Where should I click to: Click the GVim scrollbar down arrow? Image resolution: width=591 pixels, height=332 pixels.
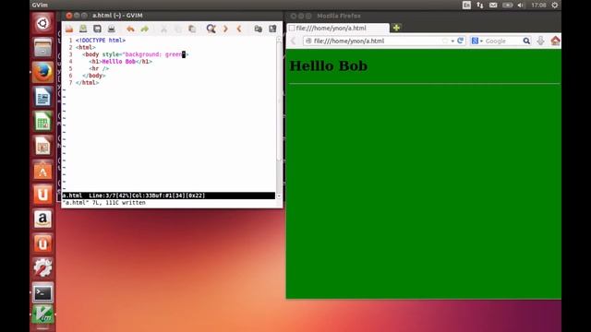[279, 196]
